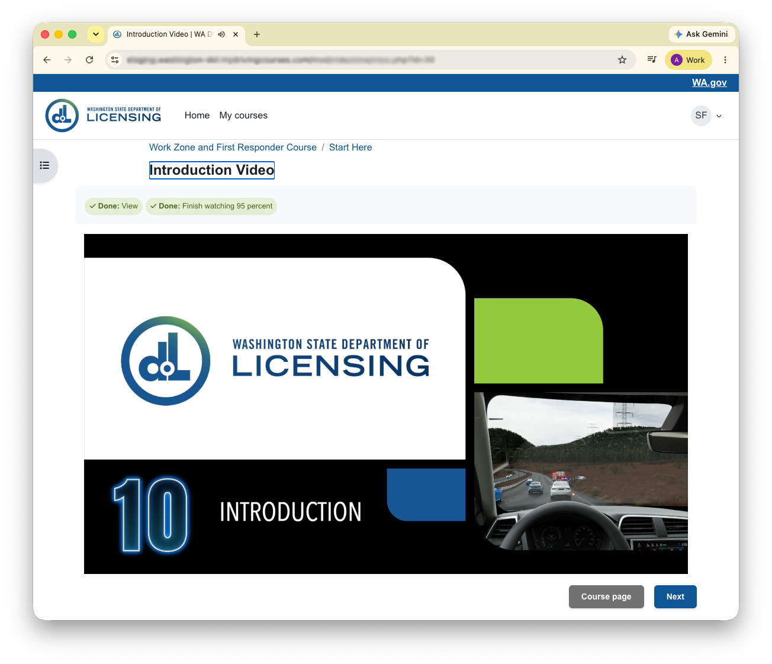772x664 pixels.
Task: Go back with browser back arrow
Action: point(47,60)
